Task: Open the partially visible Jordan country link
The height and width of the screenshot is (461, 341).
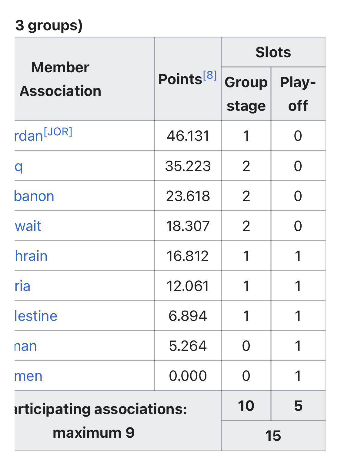Action: pos(28,136)
